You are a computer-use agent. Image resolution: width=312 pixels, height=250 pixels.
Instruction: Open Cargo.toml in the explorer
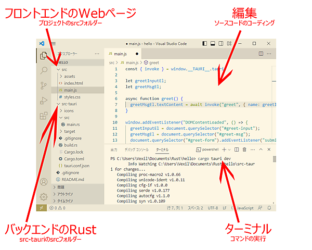click(77, 159)
